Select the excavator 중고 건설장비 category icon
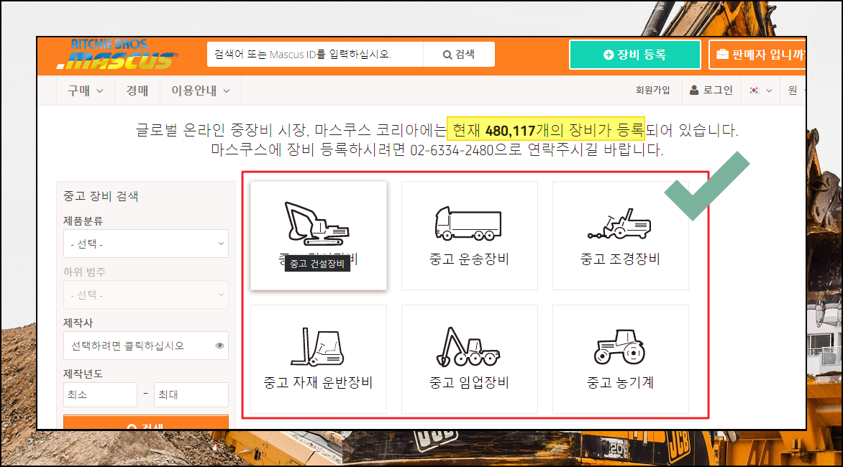The width and height of the screenshot is (843, 467). pyautogui.click(x=317, y=223)
